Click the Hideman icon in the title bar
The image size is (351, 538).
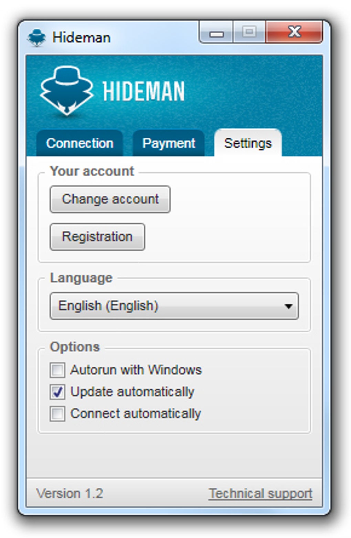tap(37, 38)
